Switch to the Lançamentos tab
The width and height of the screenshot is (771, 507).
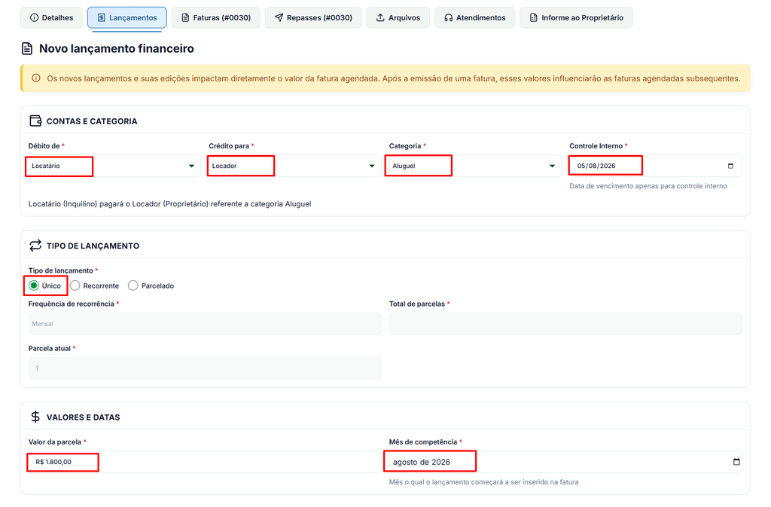[x=126, y=17]
